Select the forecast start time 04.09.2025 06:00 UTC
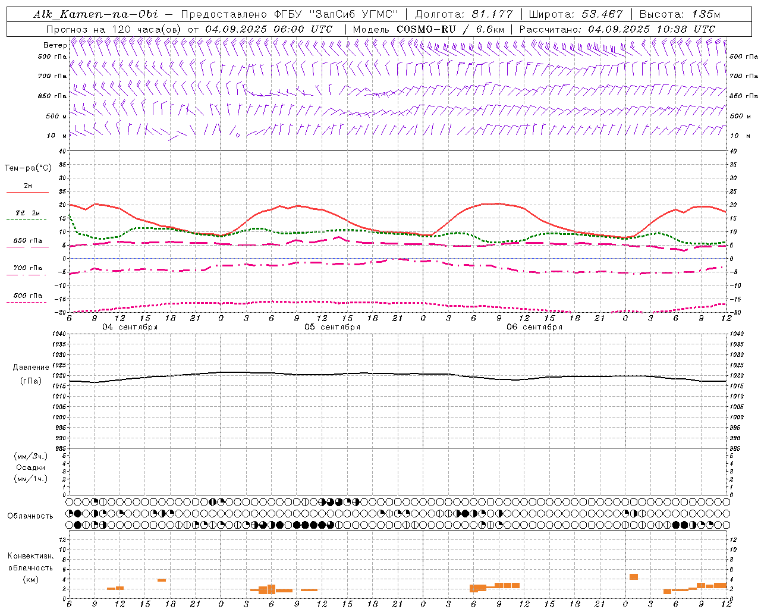Image resolution: width=761 pixels, height=609 pixels. point(269,29)
